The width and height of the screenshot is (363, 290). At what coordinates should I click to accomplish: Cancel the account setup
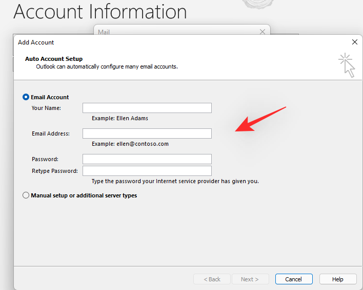(294, 279)
